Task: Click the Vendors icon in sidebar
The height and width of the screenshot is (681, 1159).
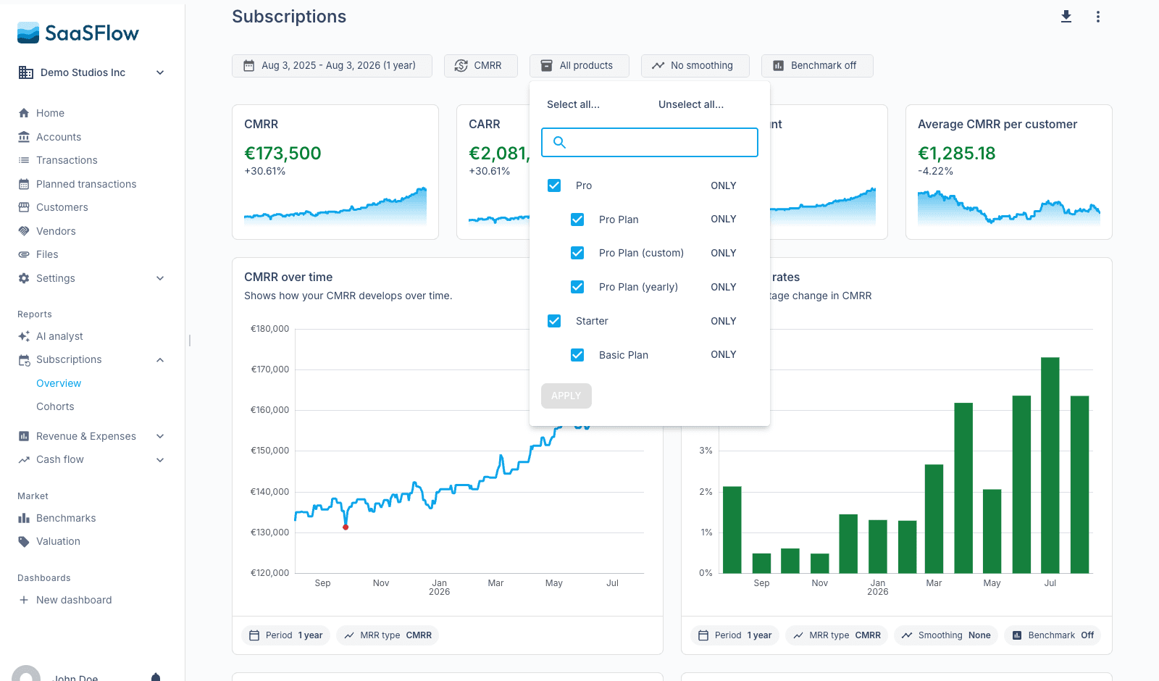Action: 24,231
